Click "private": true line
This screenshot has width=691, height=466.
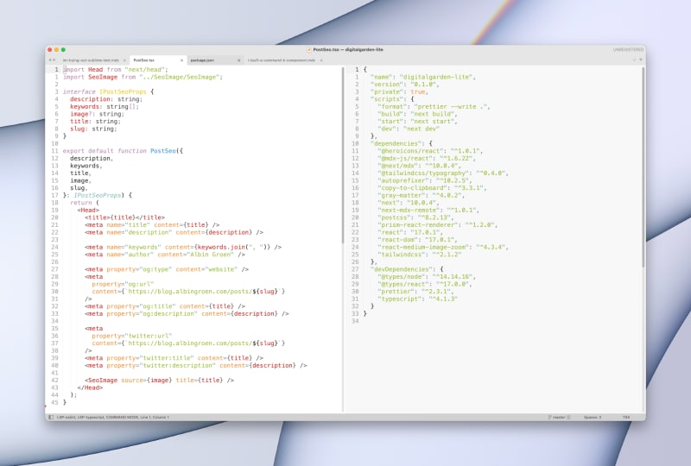coord(400,91)
